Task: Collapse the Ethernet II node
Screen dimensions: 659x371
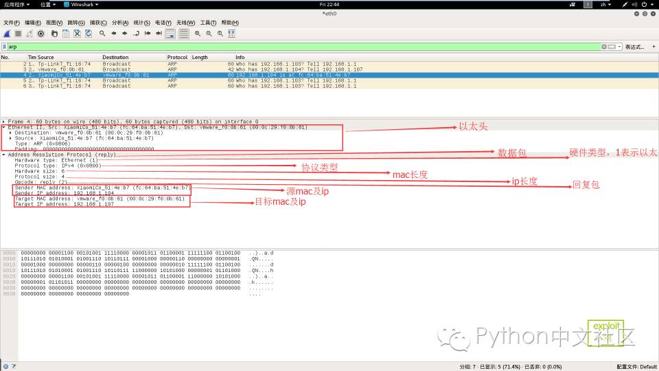Action: pos(4,127)
